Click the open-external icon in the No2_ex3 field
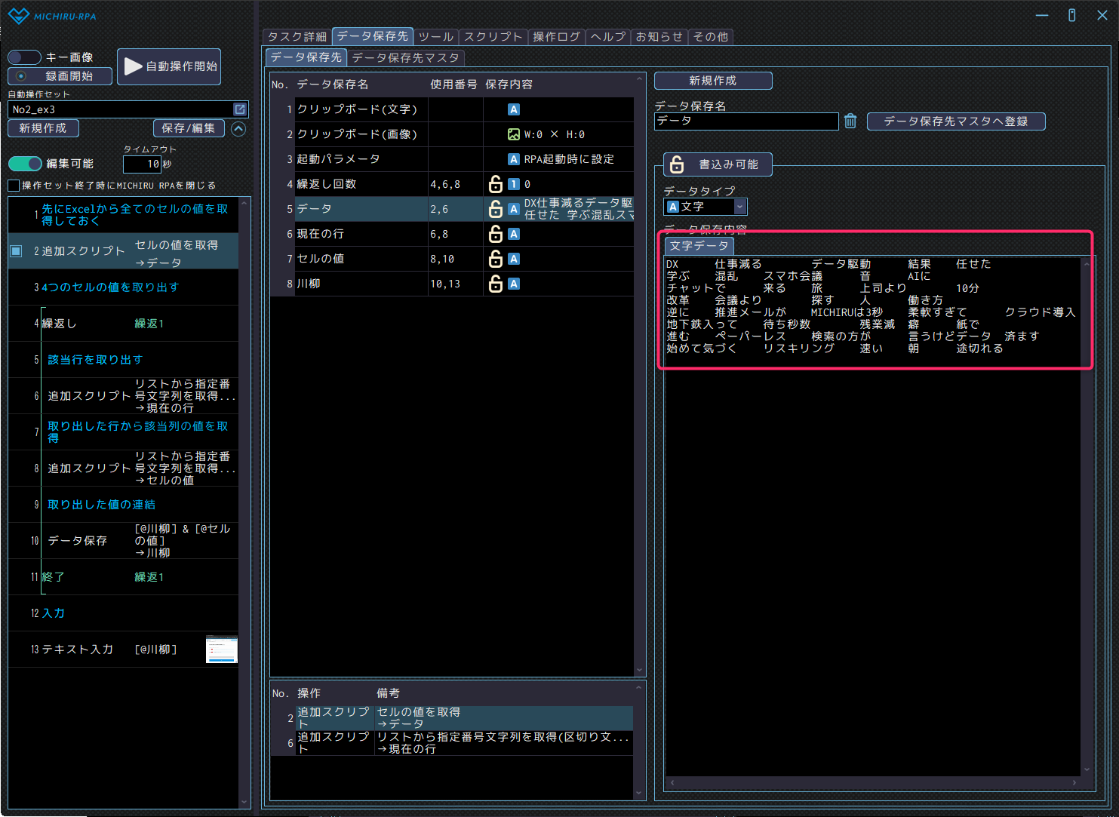This screenshot has width=1119, height=817. [x=240, y=109]
